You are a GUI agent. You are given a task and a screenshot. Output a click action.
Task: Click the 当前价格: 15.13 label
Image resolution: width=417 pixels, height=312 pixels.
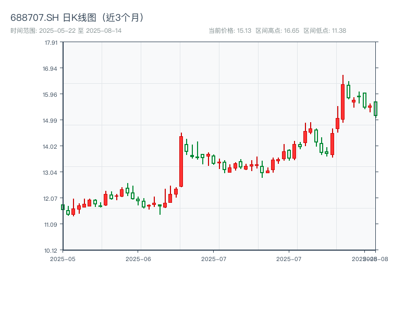pyautogui.click(x=230, y=31)
